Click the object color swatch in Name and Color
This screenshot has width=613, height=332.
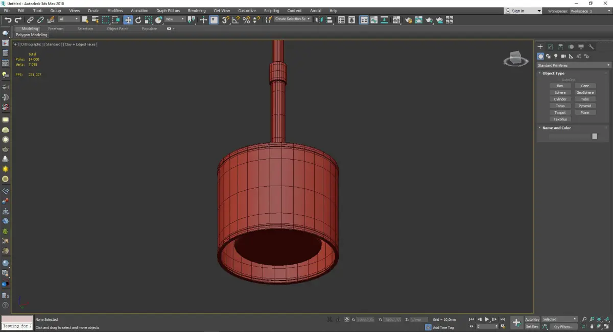click(x=594, y=136)
